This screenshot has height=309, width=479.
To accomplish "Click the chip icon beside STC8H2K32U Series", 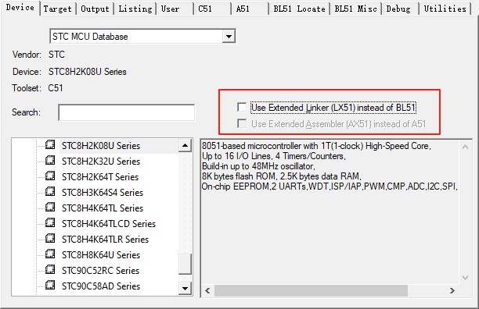I will coord(50,160).
